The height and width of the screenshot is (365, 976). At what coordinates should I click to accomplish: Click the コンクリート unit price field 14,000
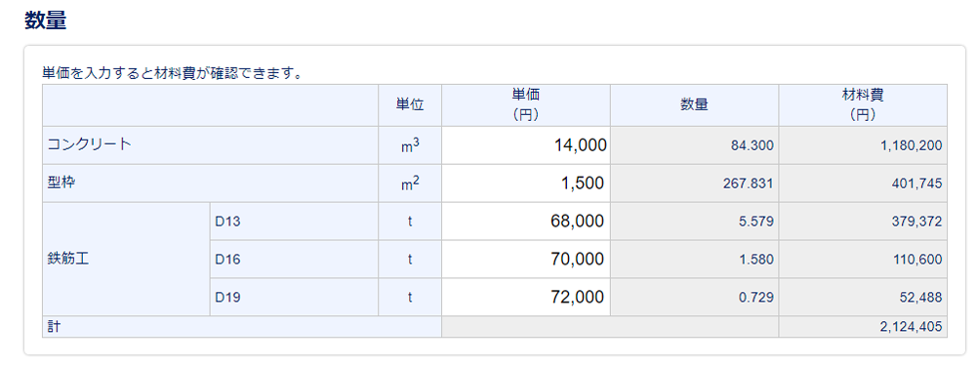pos(525,145)
